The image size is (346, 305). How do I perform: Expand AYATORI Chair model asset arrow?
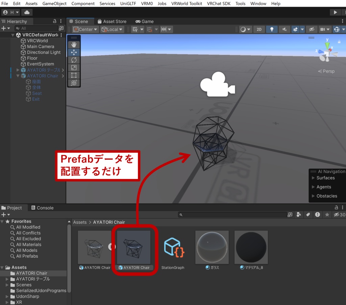point(112,247)
